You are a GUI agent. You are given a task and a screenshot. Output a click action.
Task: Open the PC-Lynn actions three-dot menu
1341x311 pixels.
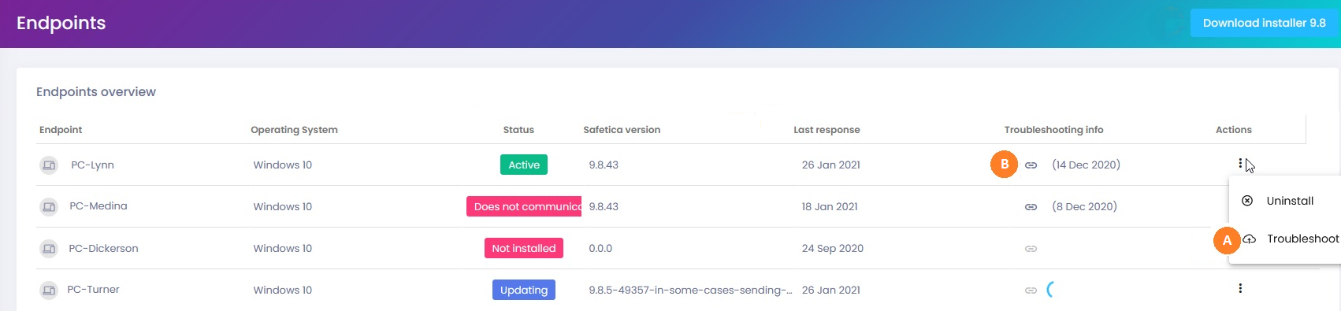click(1240, 164)
